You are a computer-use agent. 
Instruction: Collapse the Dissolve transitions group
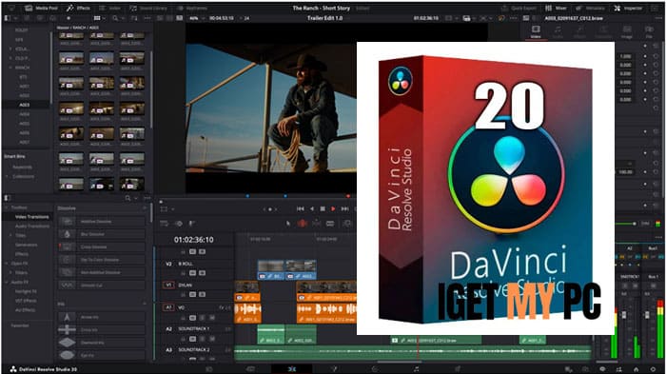point(144,208)
